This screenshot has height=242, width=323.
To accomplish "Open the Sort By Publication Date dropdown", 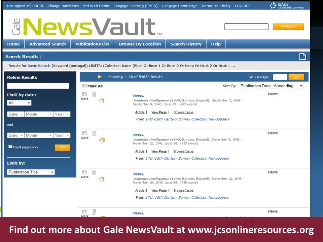I will click(271, 86).
